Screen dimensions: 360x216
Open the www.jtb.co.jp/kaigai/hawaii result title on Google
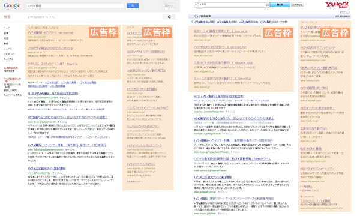(x=67, y=117)
